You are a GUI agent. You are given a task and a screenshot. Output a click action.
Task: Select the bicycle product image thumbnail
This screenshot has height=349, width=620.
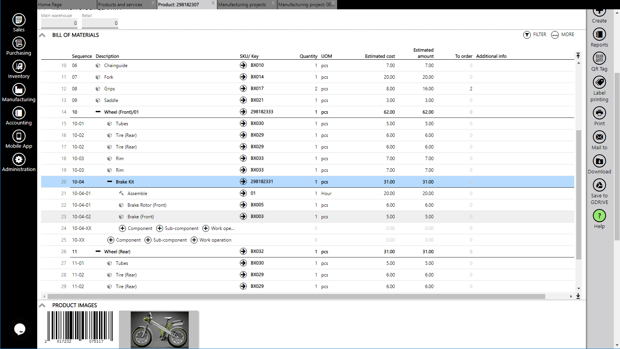pos(158,330)
